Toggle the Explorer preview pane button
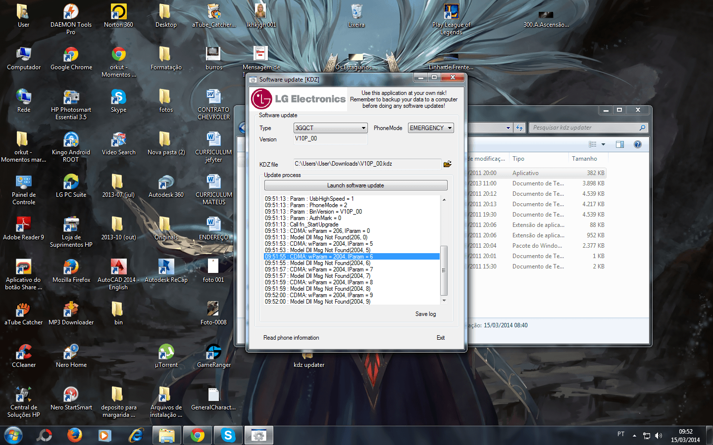 [620, 144]
